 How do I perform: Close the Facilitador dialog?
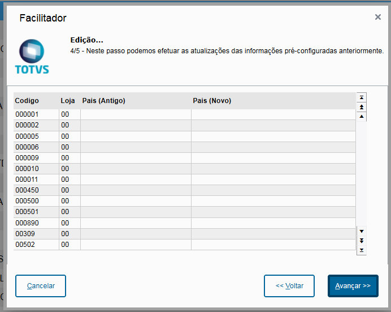pyautogui.click(x=377, y=18)
